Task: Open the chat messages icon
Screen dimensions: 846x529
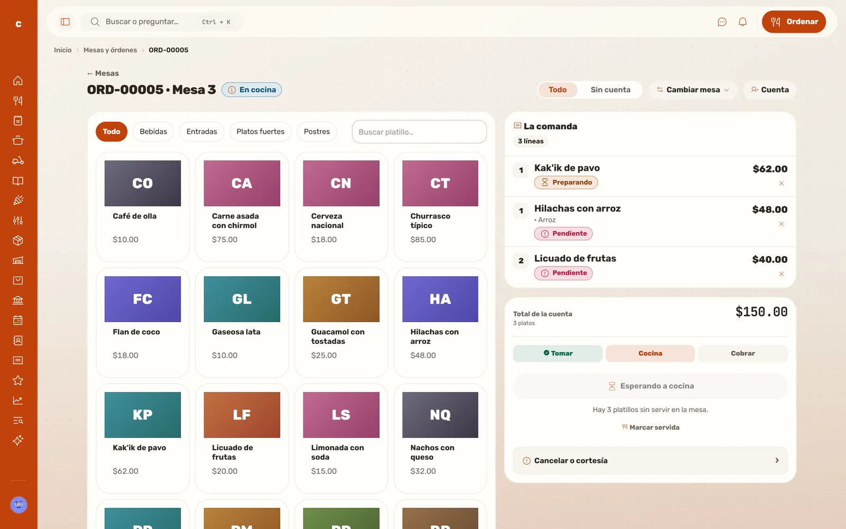Action: [722, 22]
